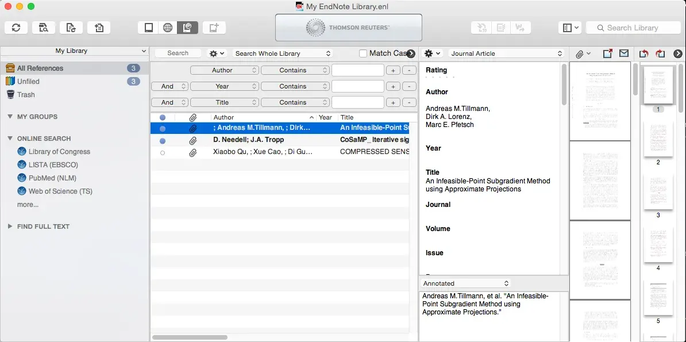
Task: Switch to Online Search Mode globe icon
Action: (168, 28)
